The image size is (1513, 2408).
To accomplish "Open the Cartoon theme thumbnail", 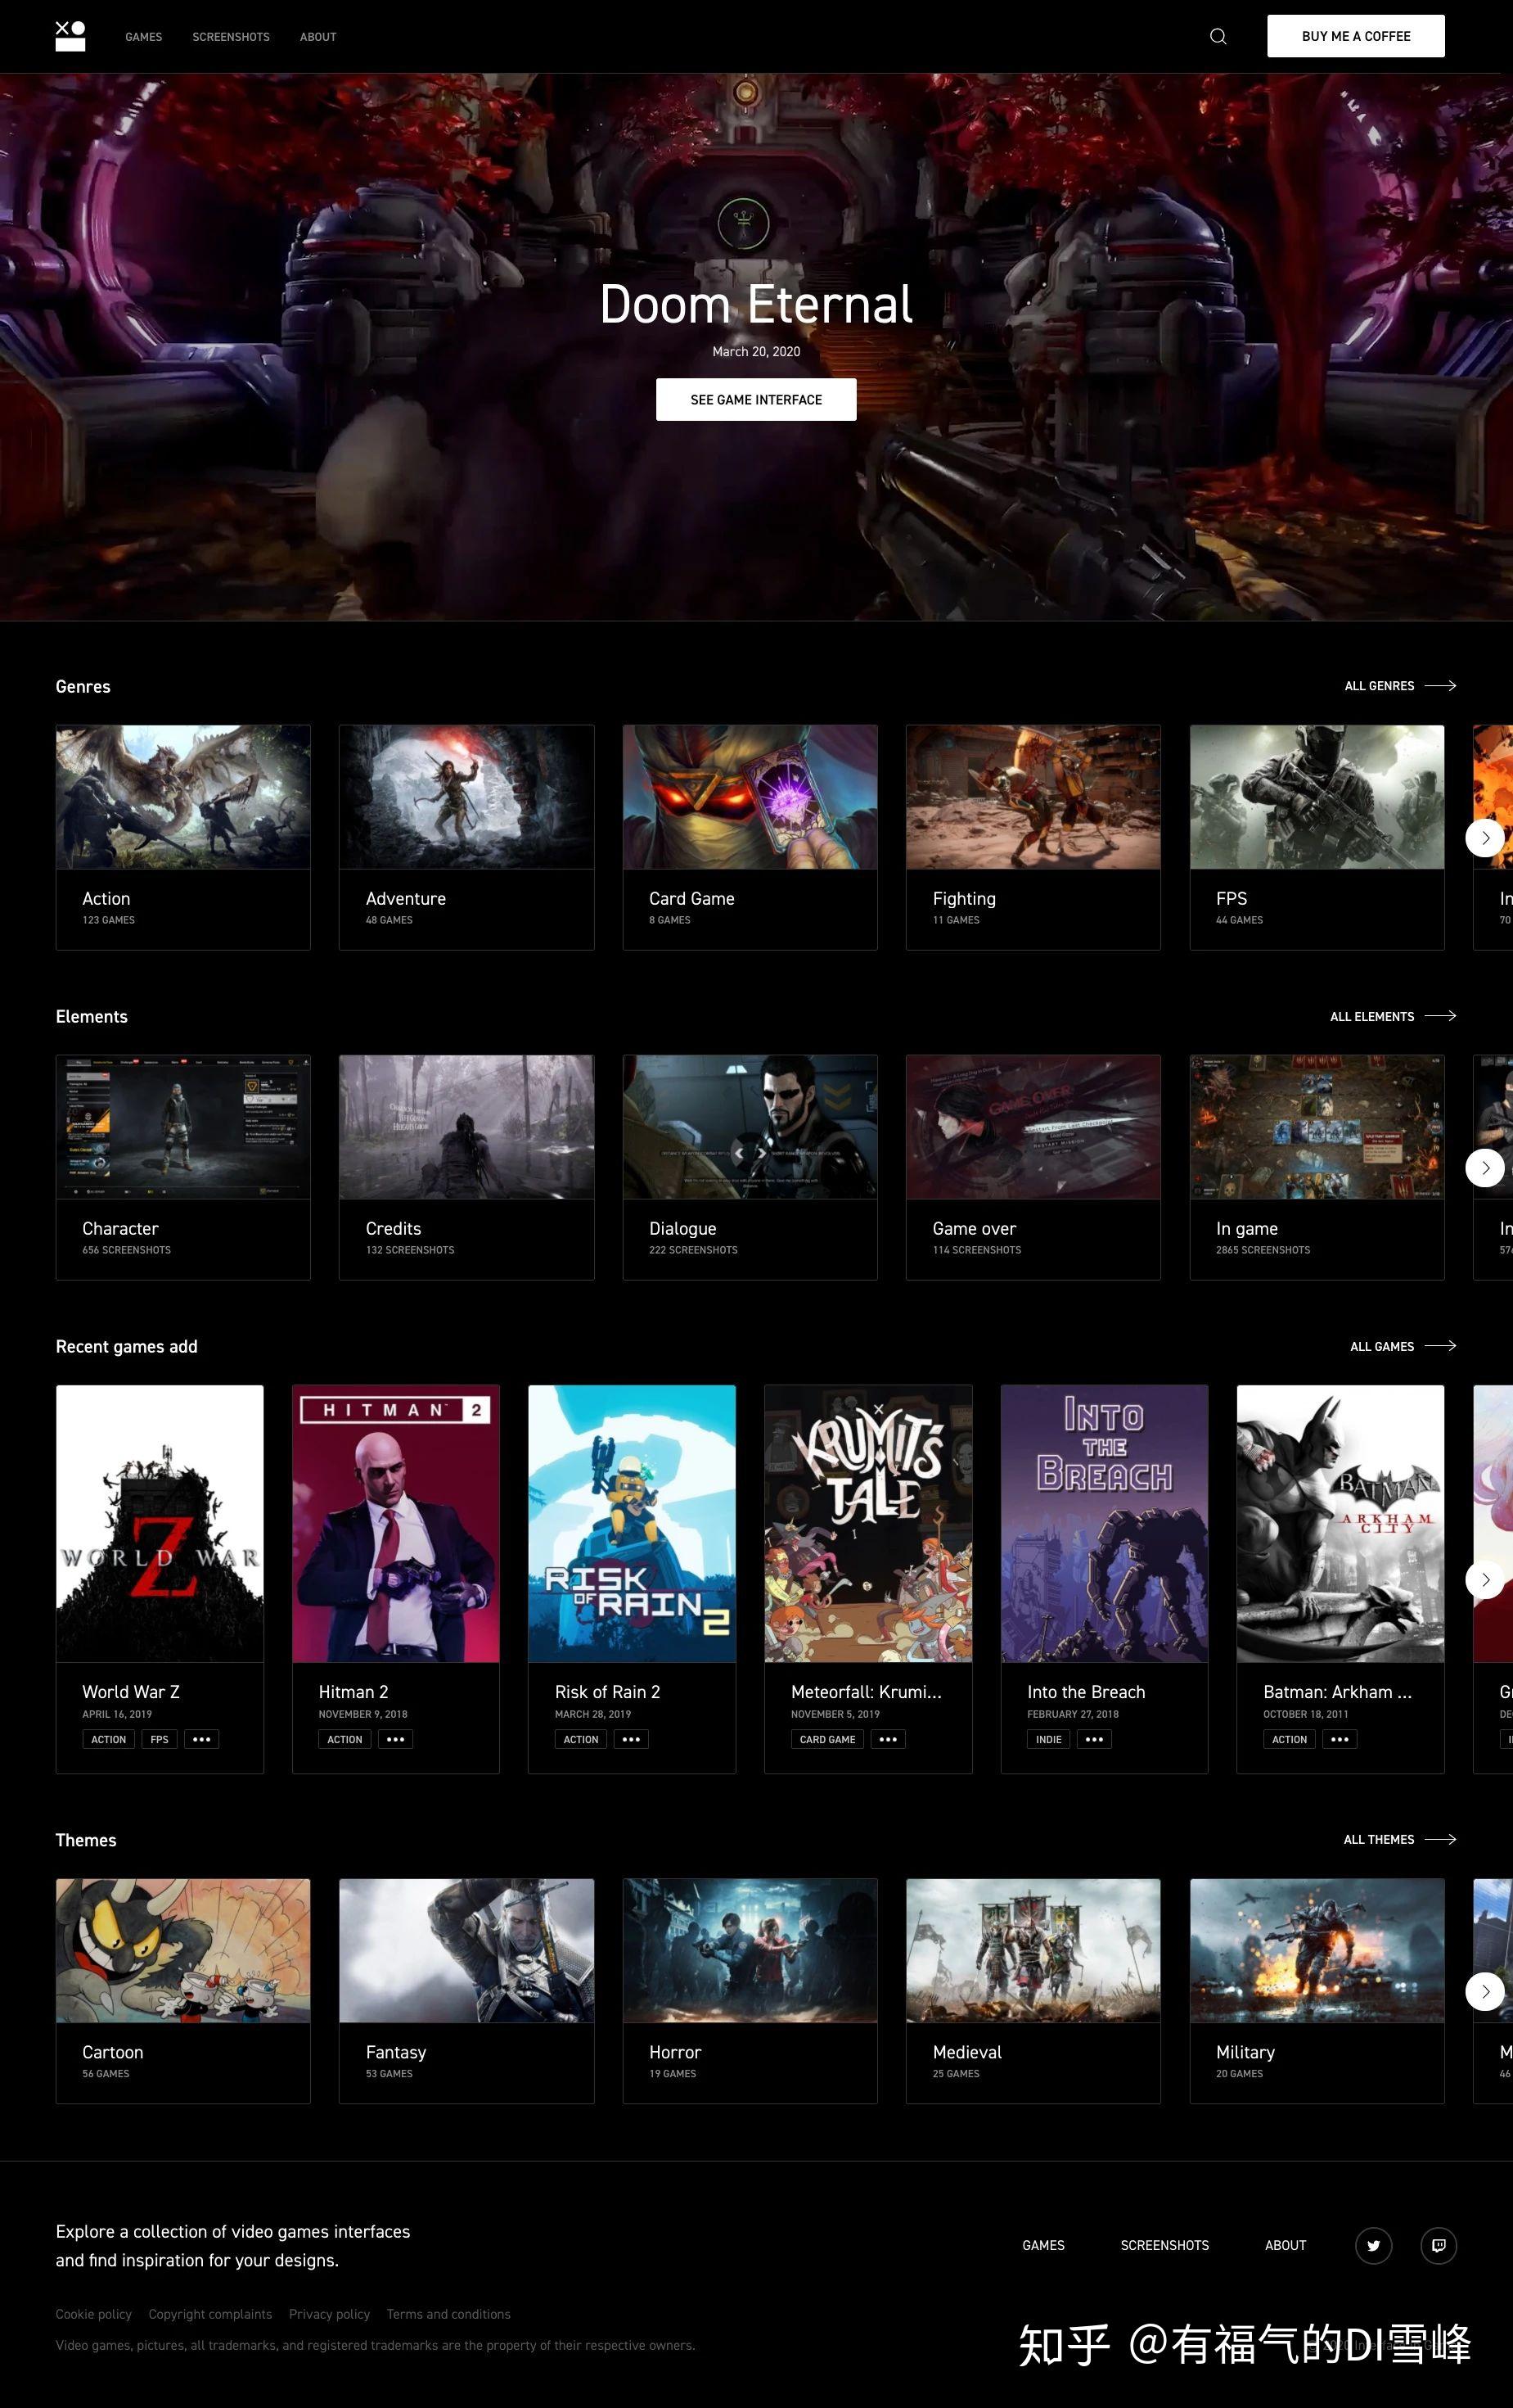I will coord(182,1950).
